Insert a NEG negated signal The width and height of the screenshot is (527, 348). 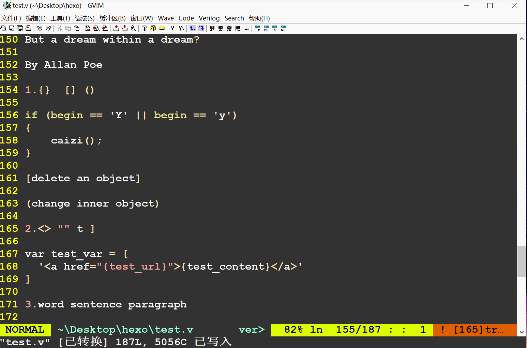pyautogui.click(x=238, y=28)
